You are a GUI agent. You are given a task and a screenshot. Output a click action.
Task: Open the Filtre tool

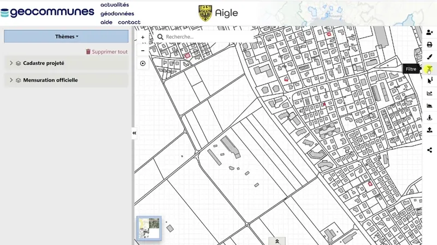pyautogui.click(x=429, y=69)
